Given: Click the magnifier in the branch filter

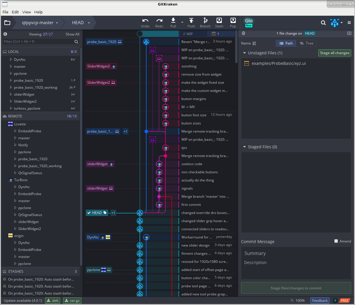Looking at the screenshot, I should [x=76, y=42].
